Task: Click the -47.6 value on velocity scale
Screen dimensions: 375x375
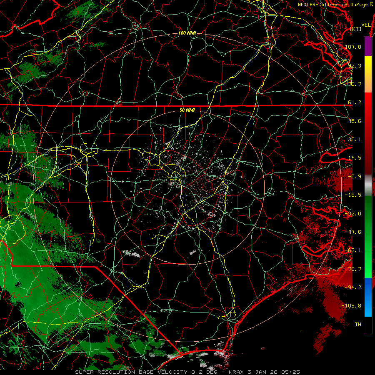Action: 353,232
